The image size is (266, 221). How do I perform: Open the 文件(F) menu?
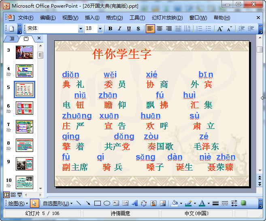(26, 18)
